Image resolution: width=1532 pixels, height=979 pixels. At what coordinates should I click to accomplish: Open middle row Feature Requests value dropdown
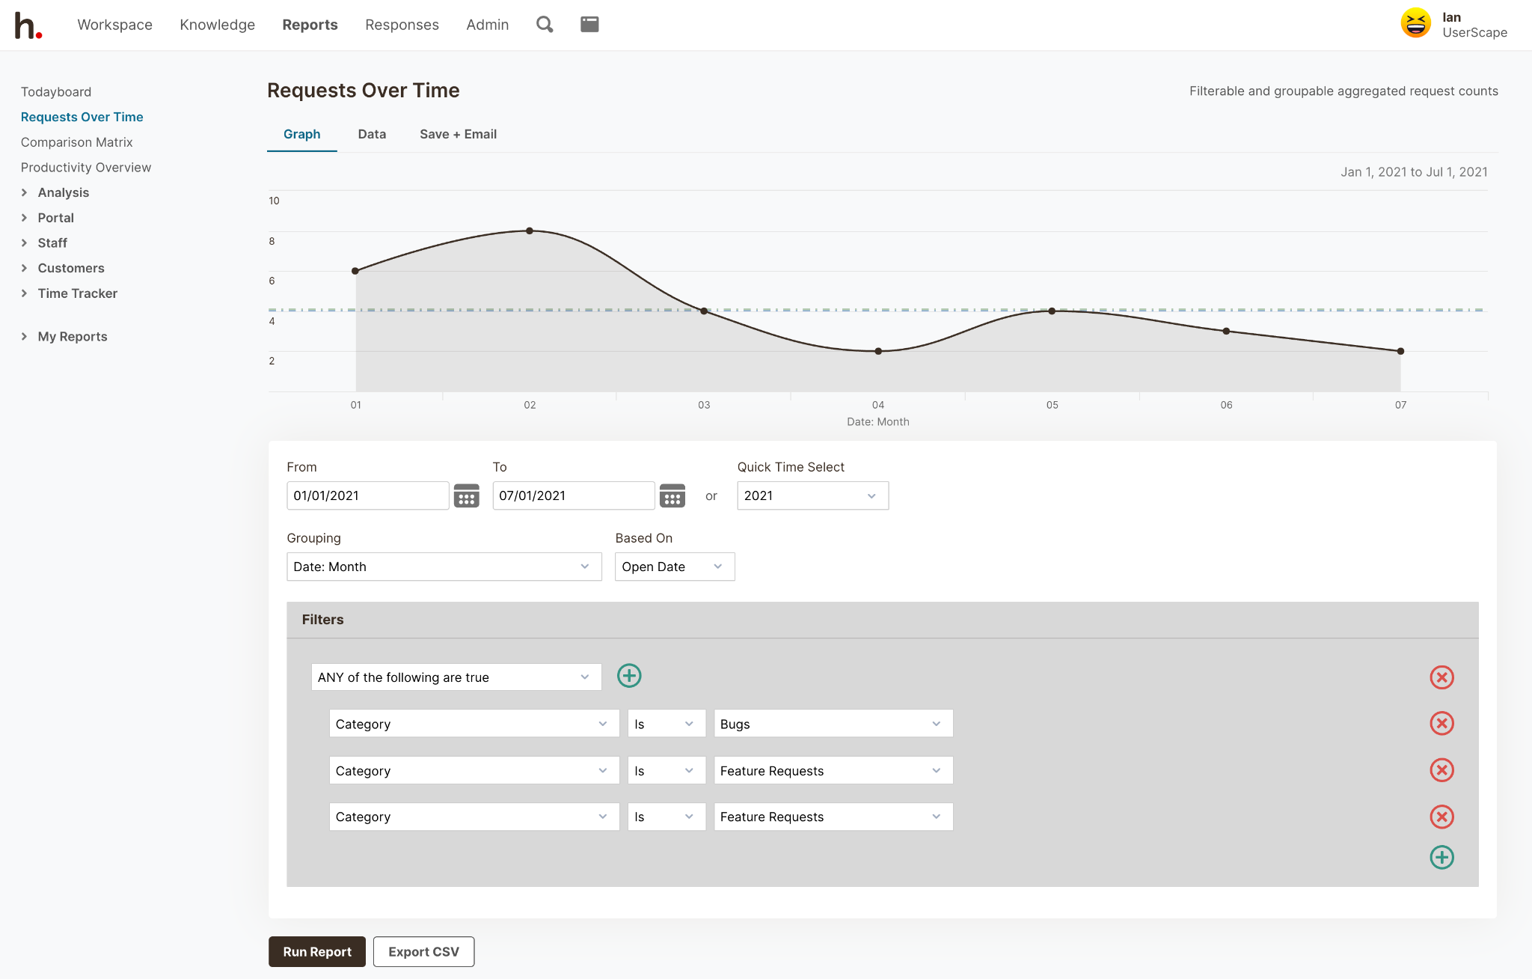(833, 770)
